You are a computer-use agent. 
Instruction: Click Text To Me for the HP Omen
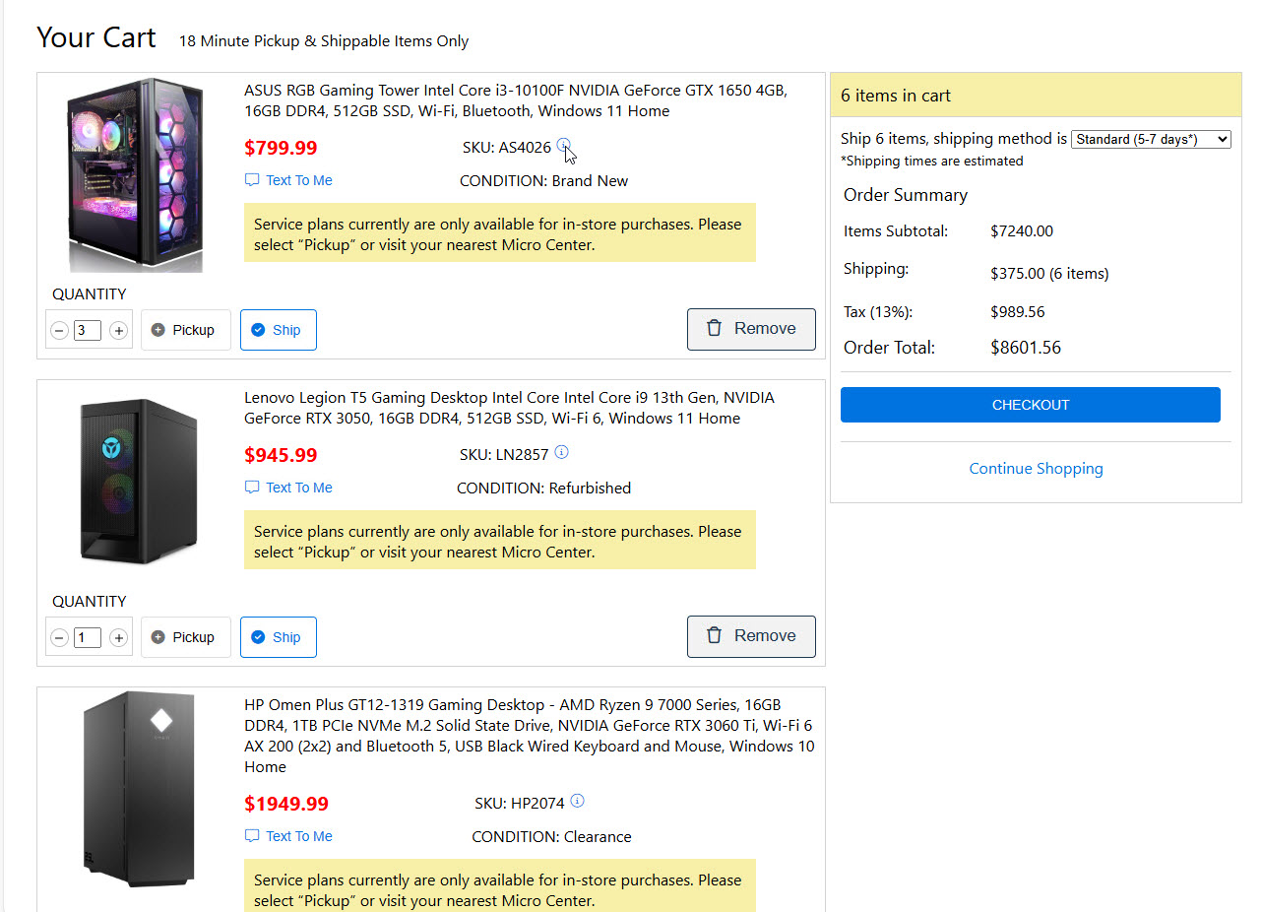pos(288,836)
